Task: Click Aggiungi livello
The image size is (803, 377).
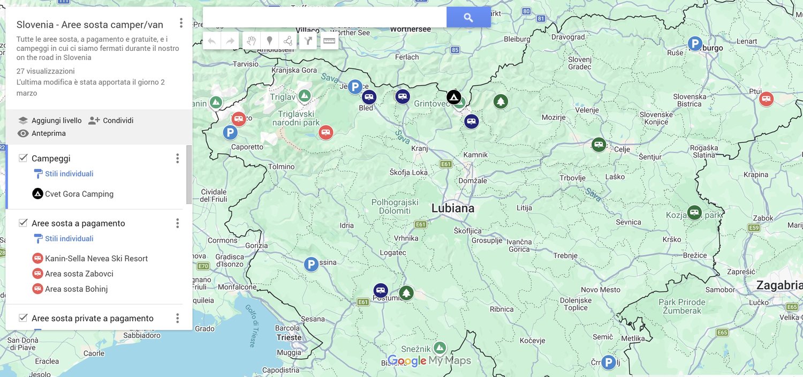Action: click(50, 120)
